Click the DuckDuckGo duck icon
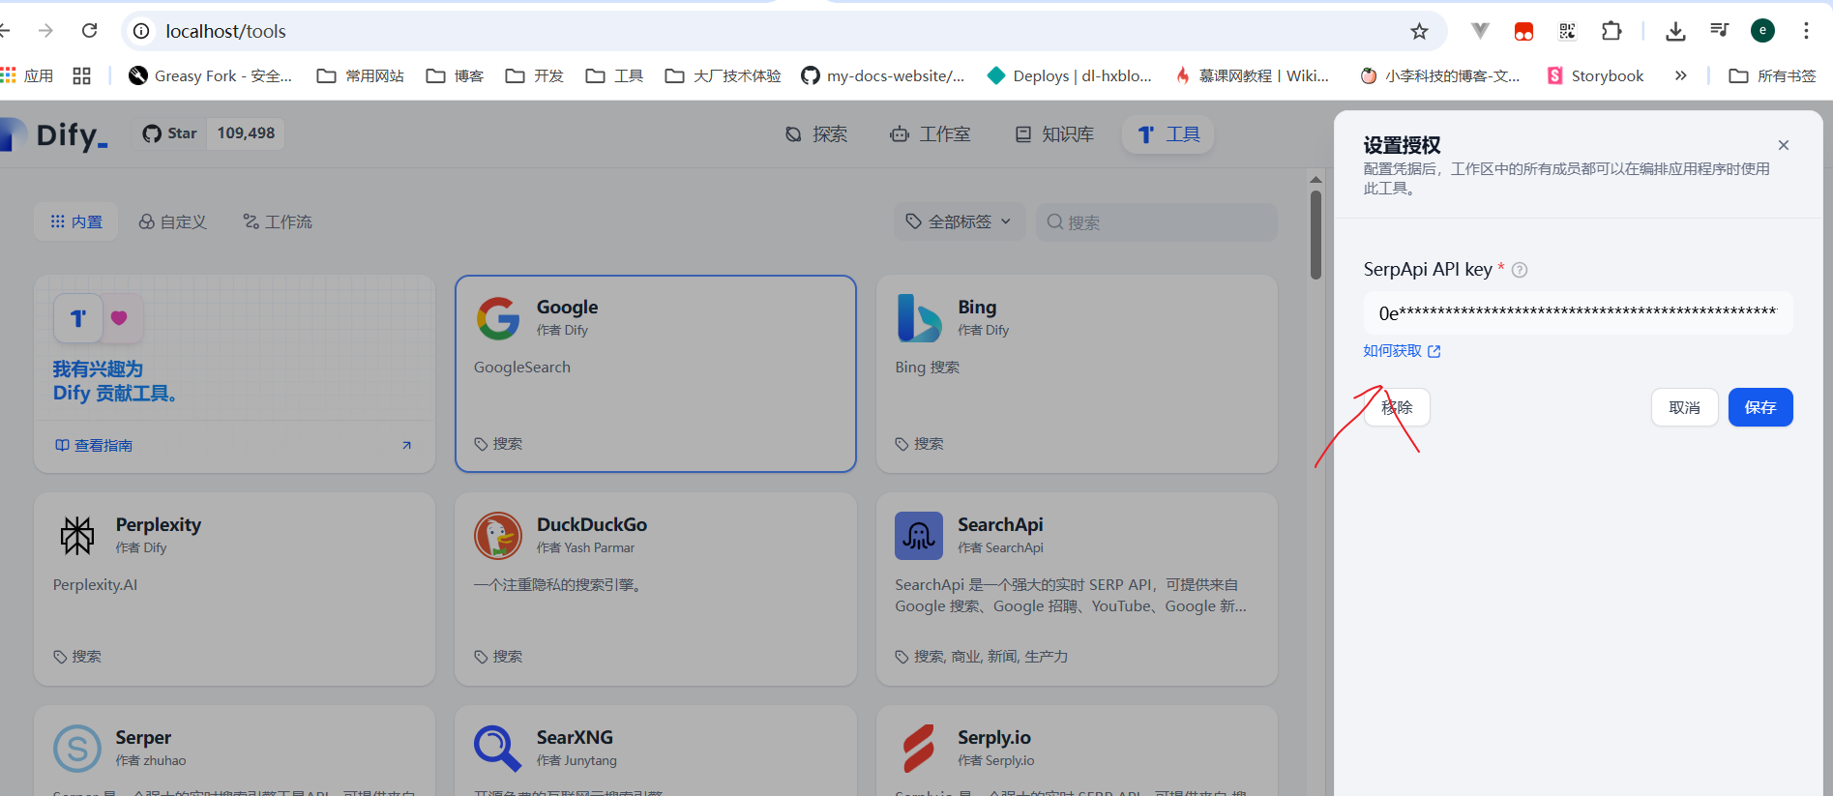 click(498, 536)
